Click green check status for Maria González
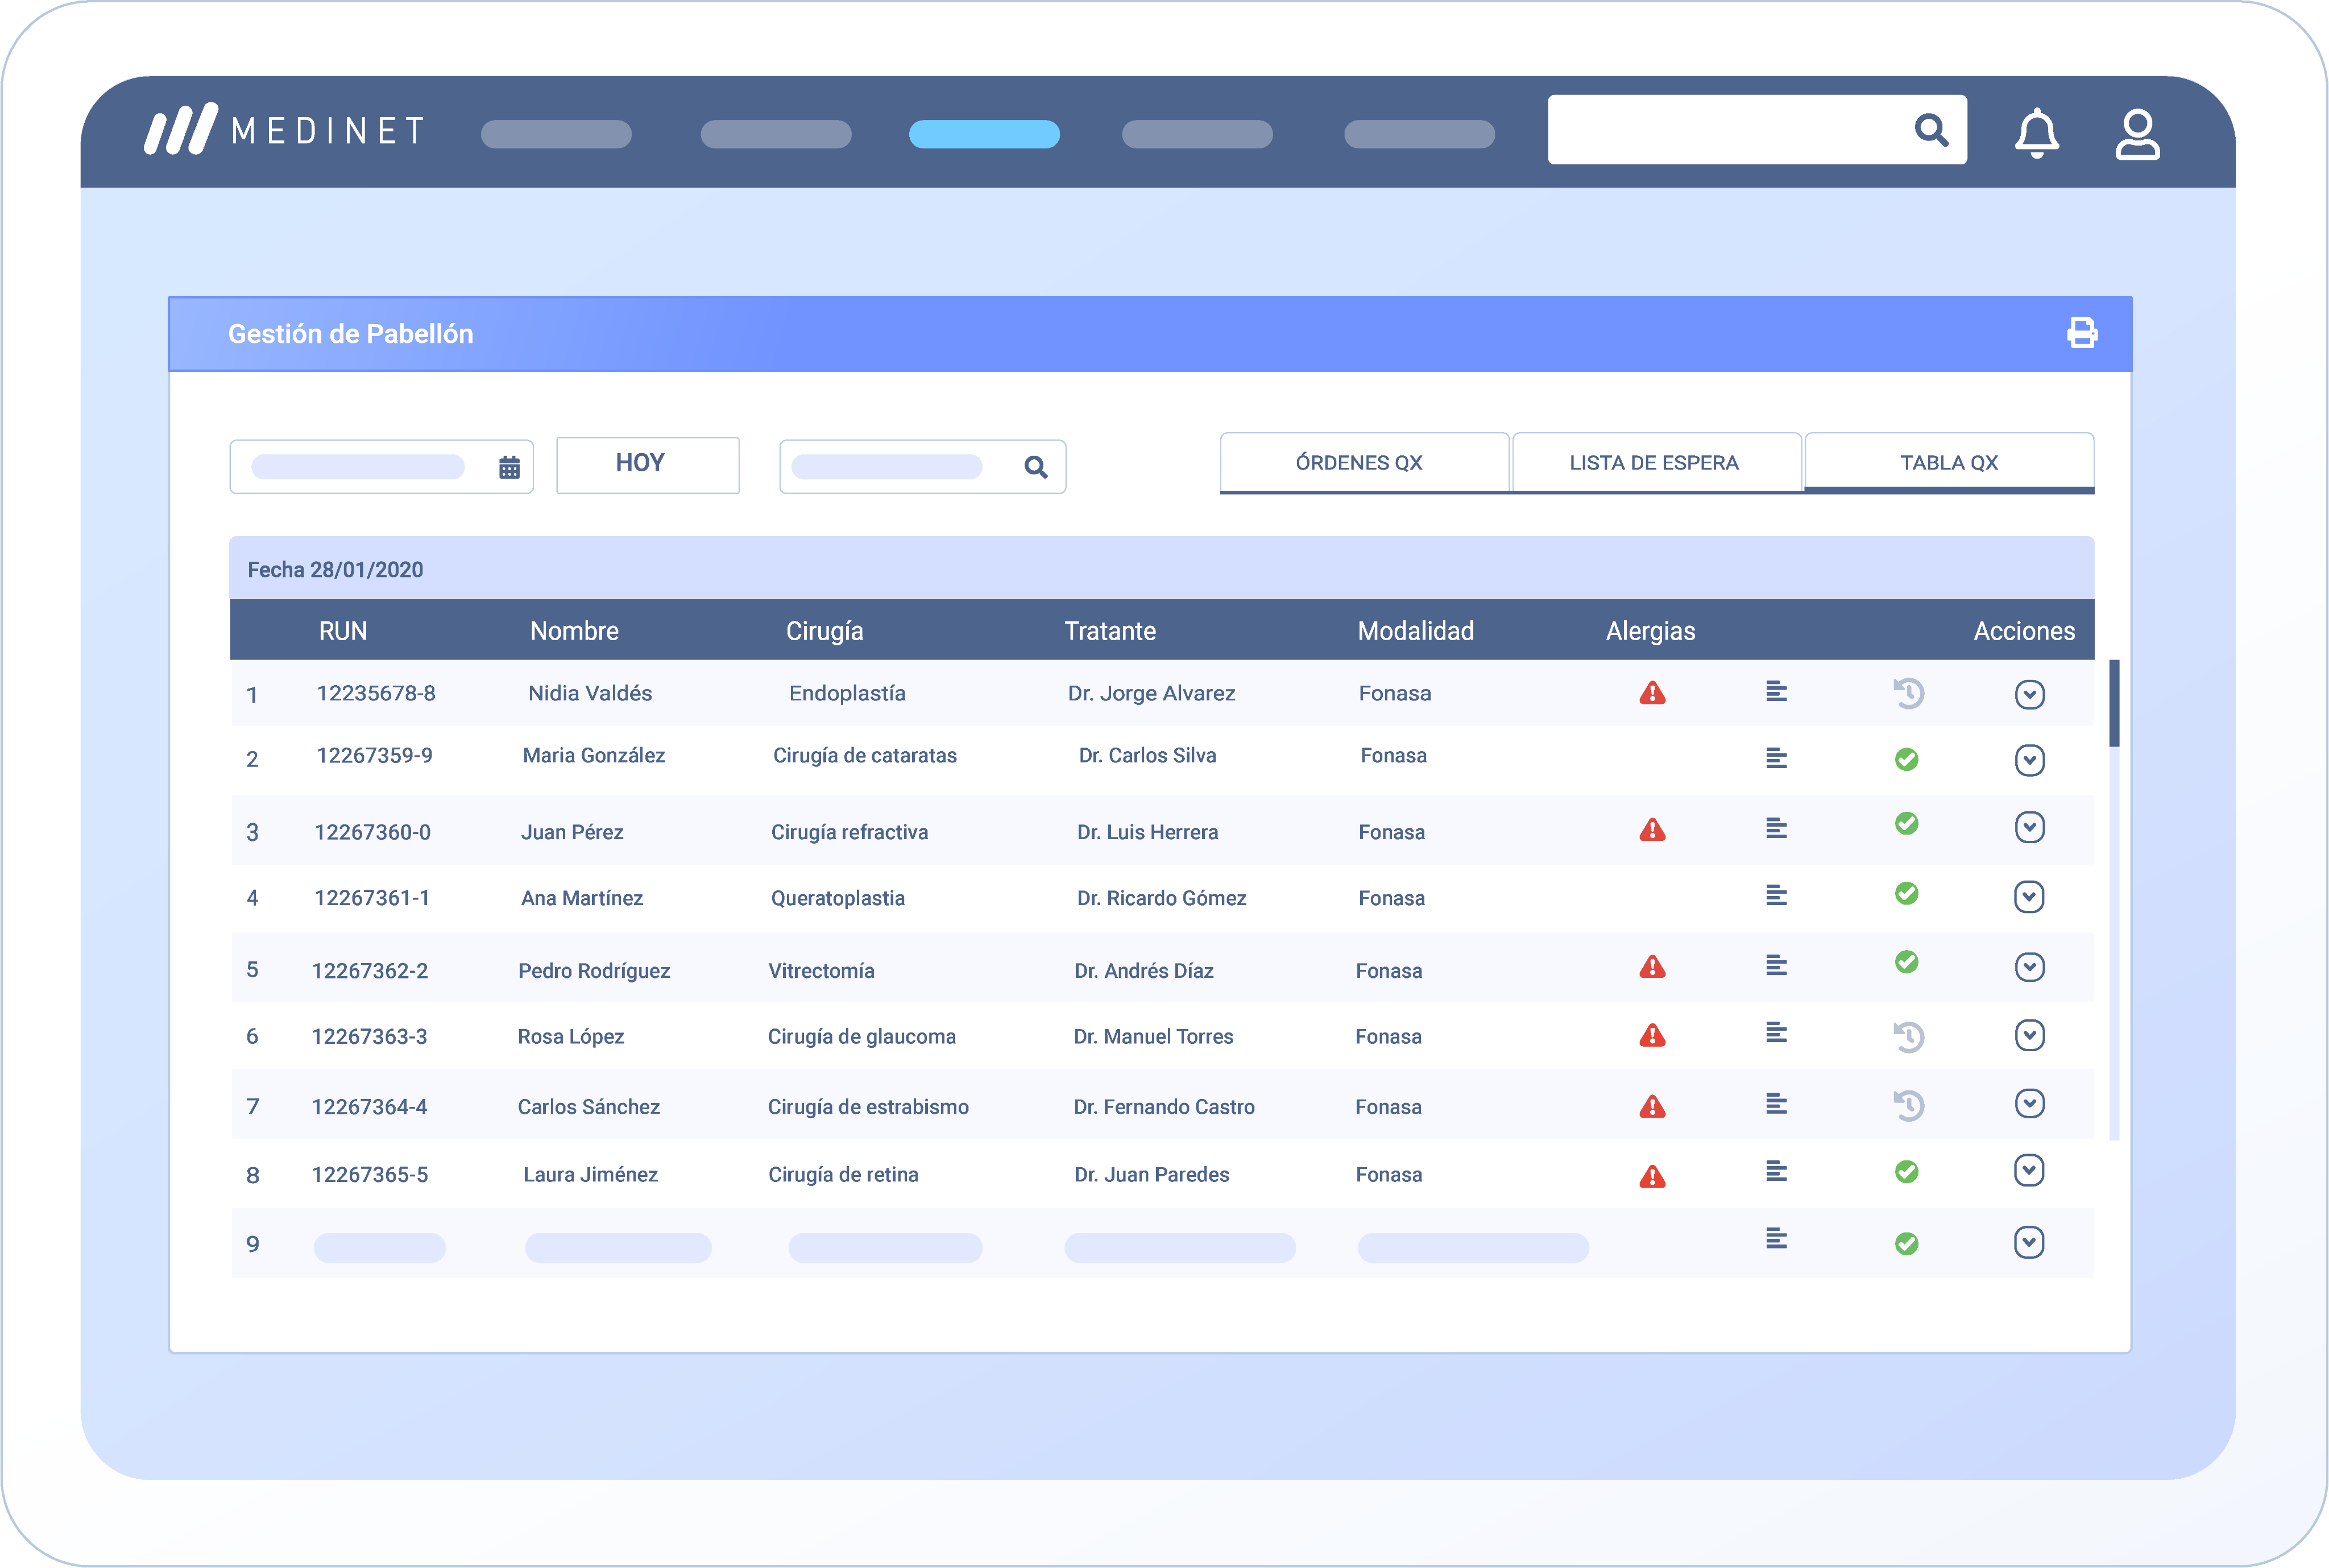This screenshot has width=2329, height=1568. click(1907, 759)
